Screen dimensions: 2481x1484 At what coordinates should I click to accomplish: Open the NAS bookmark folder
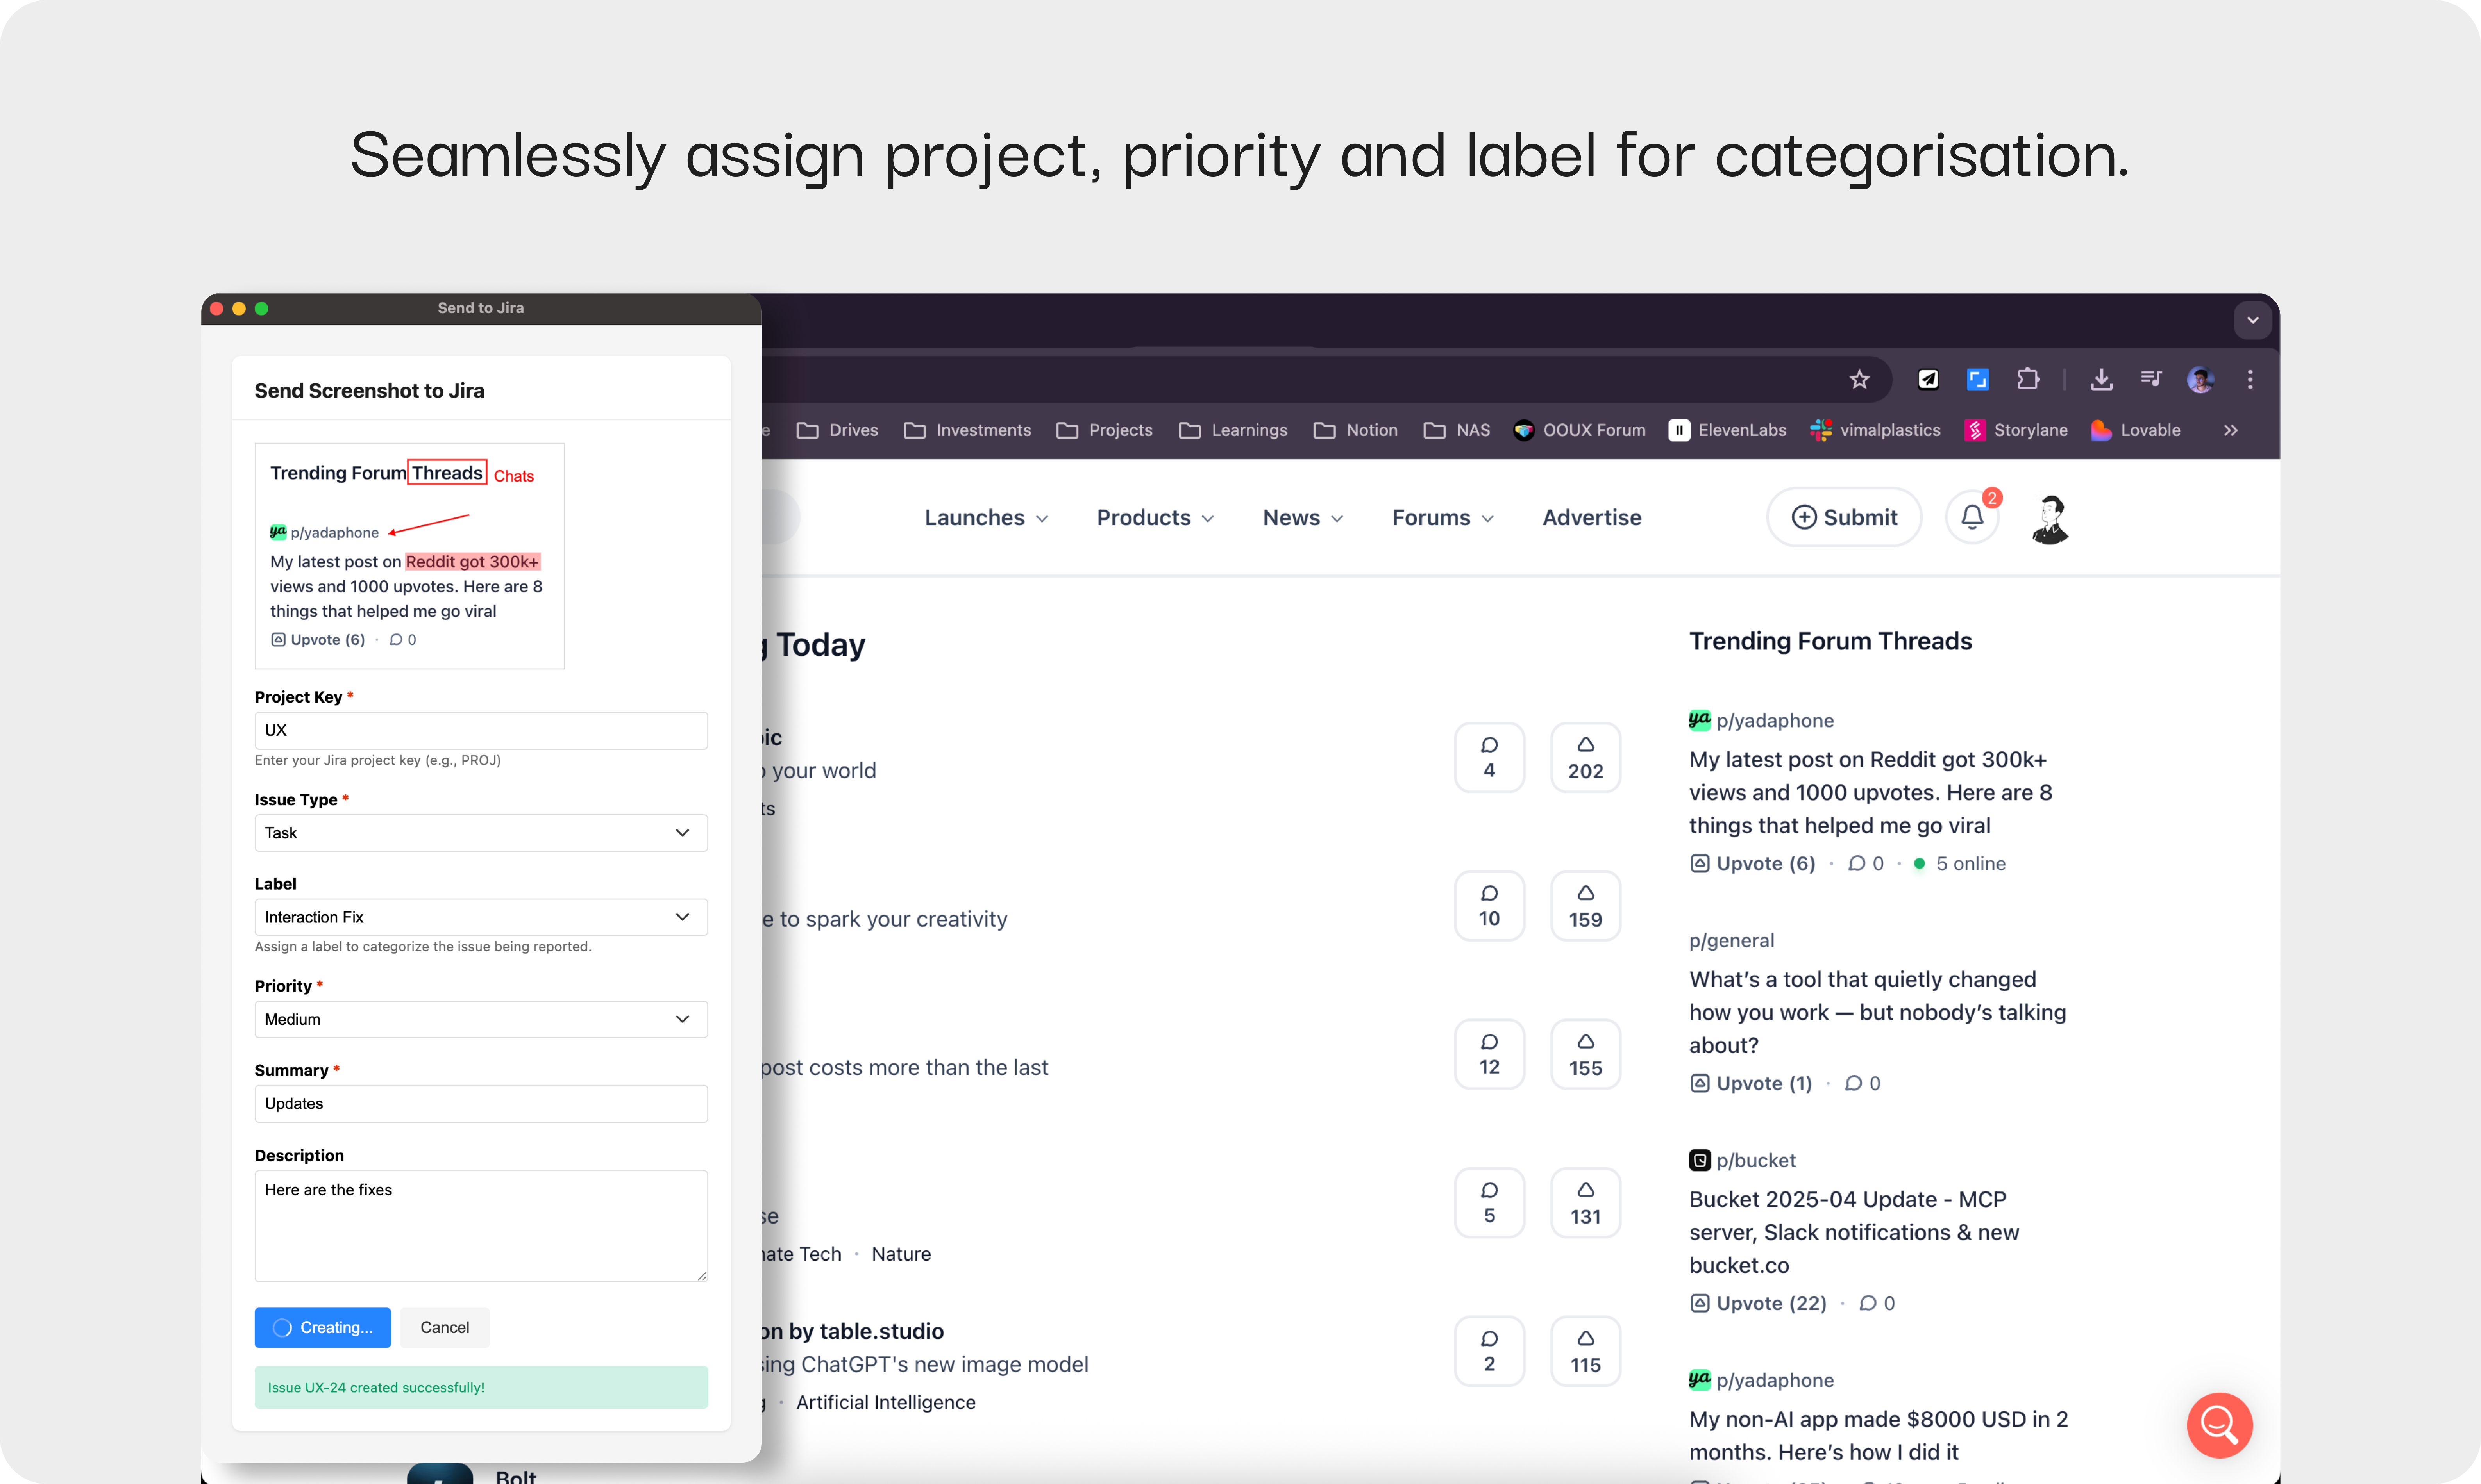click(x=1457, y=430)
